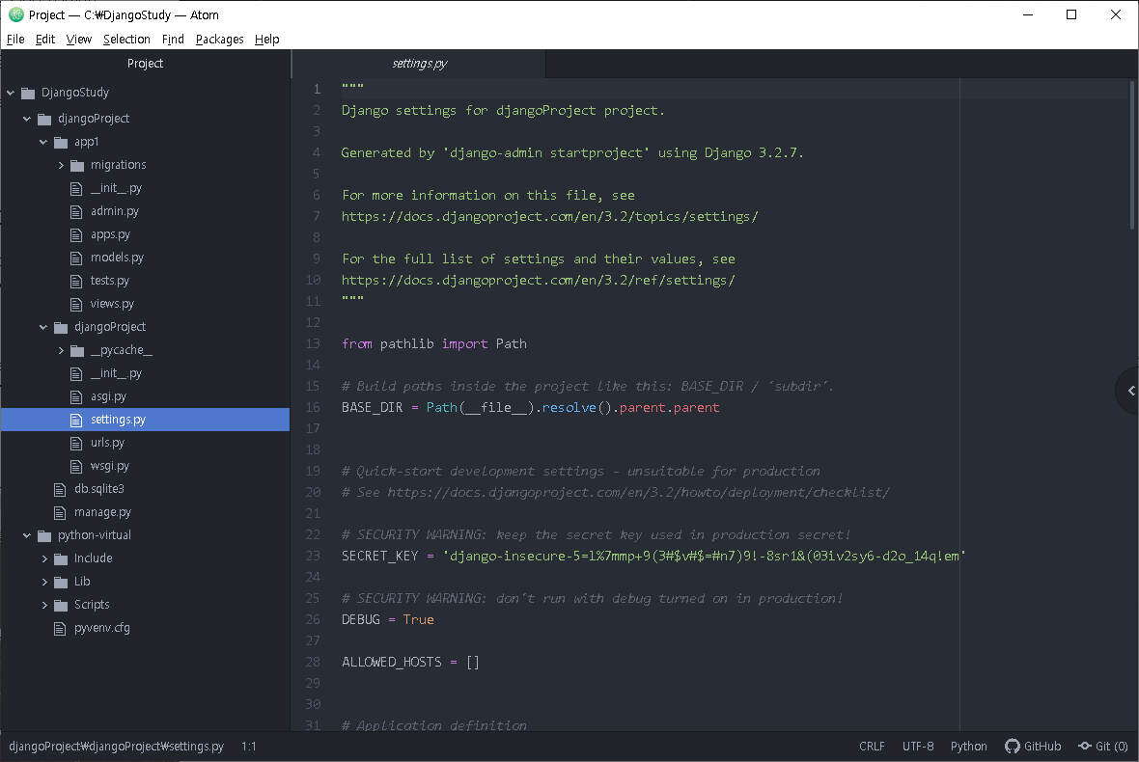Expand the Scripts folder chevron
This screenshot has height=762, width=1139.
(44, 605)
